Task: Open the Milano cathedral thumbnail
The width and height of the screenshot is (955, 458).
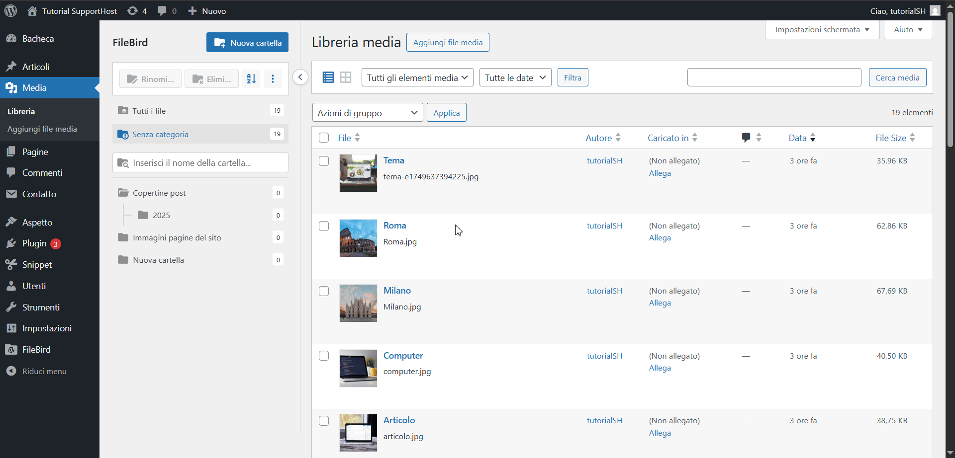Action: pos(358,303)
